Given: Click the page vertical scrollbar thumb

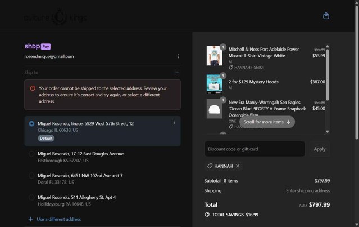Looking at the screenshot, I should 357,72.
